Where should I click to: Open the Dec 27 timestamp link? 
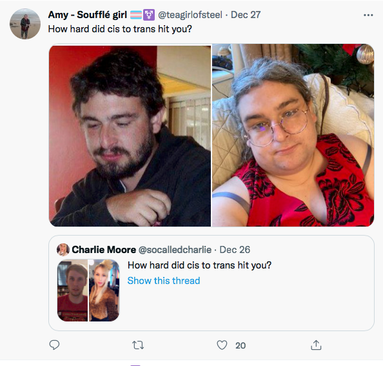246,15
